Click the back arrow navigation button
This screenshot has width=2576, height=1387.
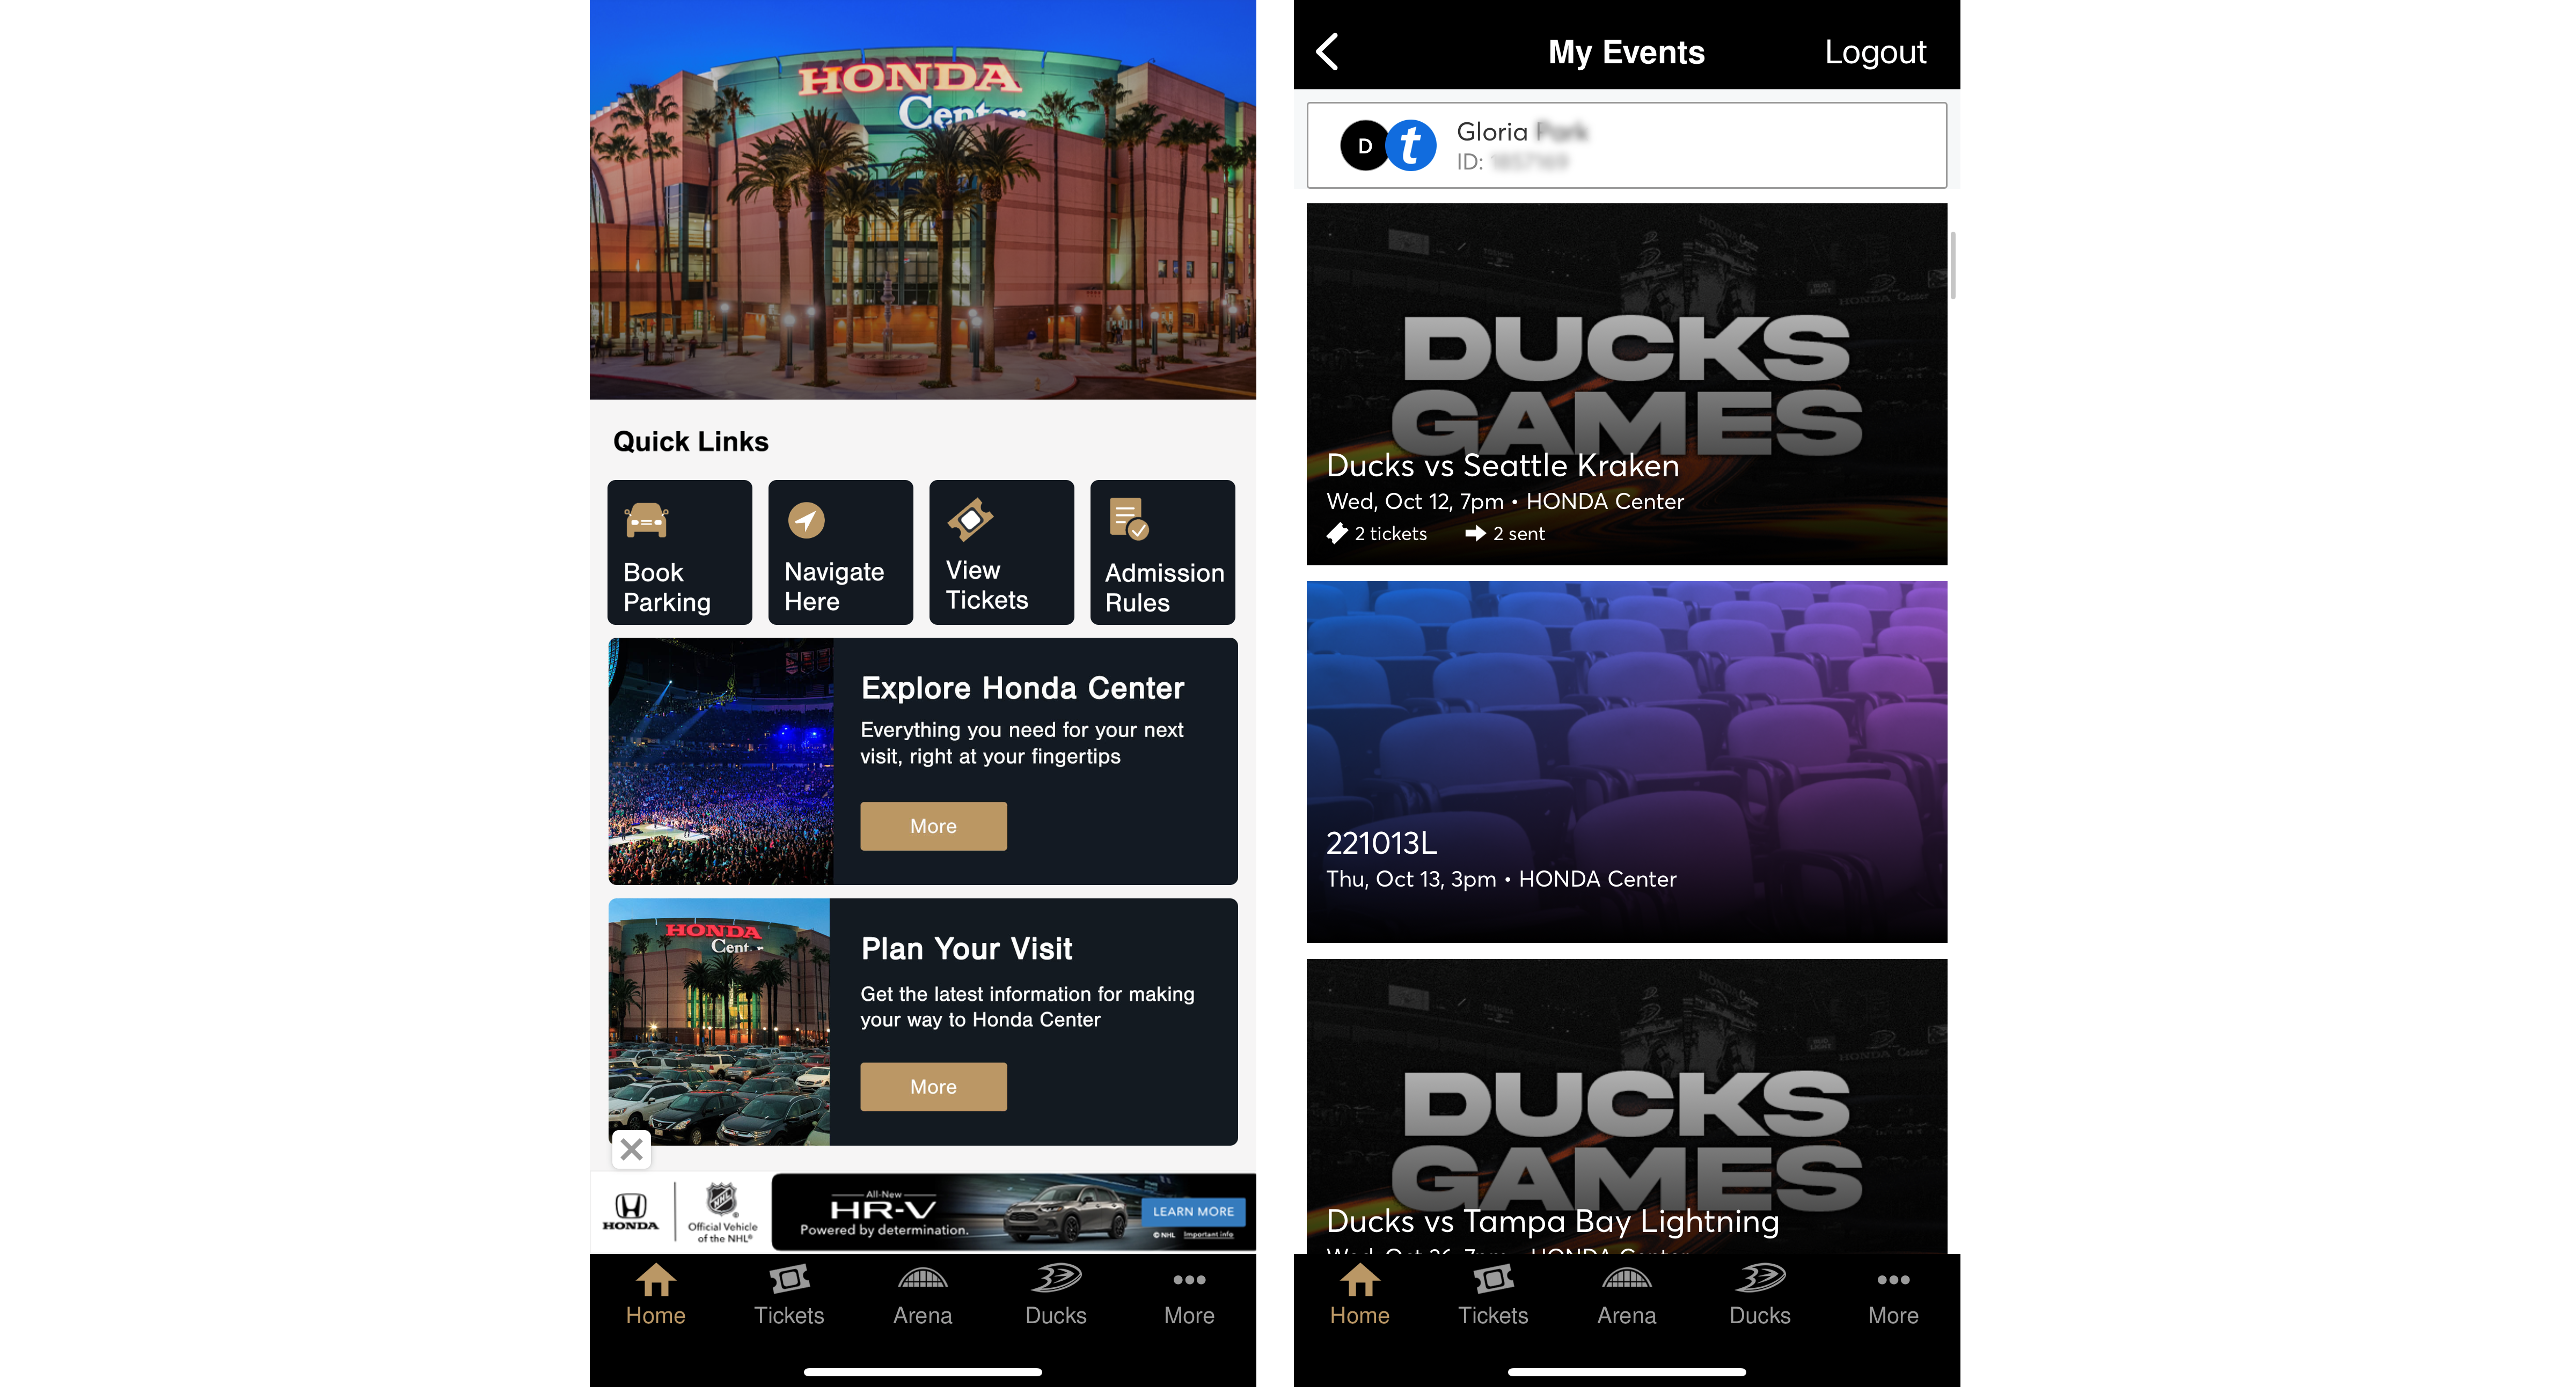coord(1331,49)
